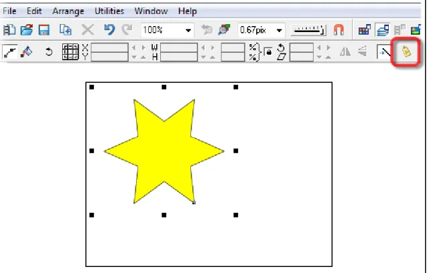Click left arrow beside the rotation field
Viewport: 427px width, 273px height.
click(319, 48)
